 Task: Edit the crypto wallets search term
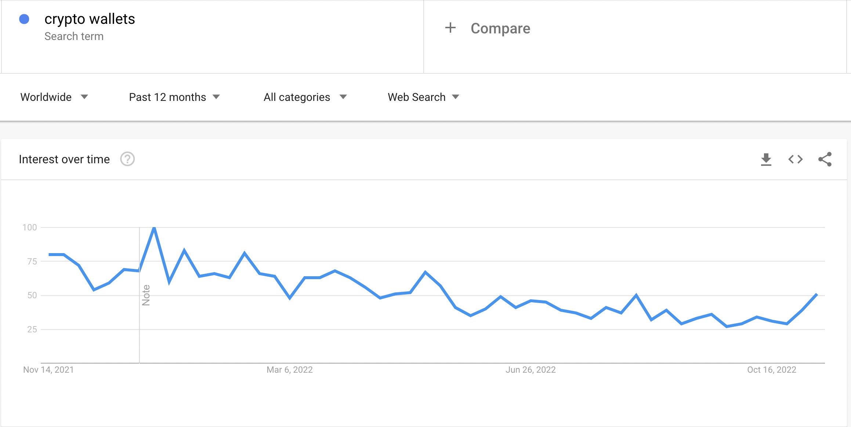pos(90,19)
